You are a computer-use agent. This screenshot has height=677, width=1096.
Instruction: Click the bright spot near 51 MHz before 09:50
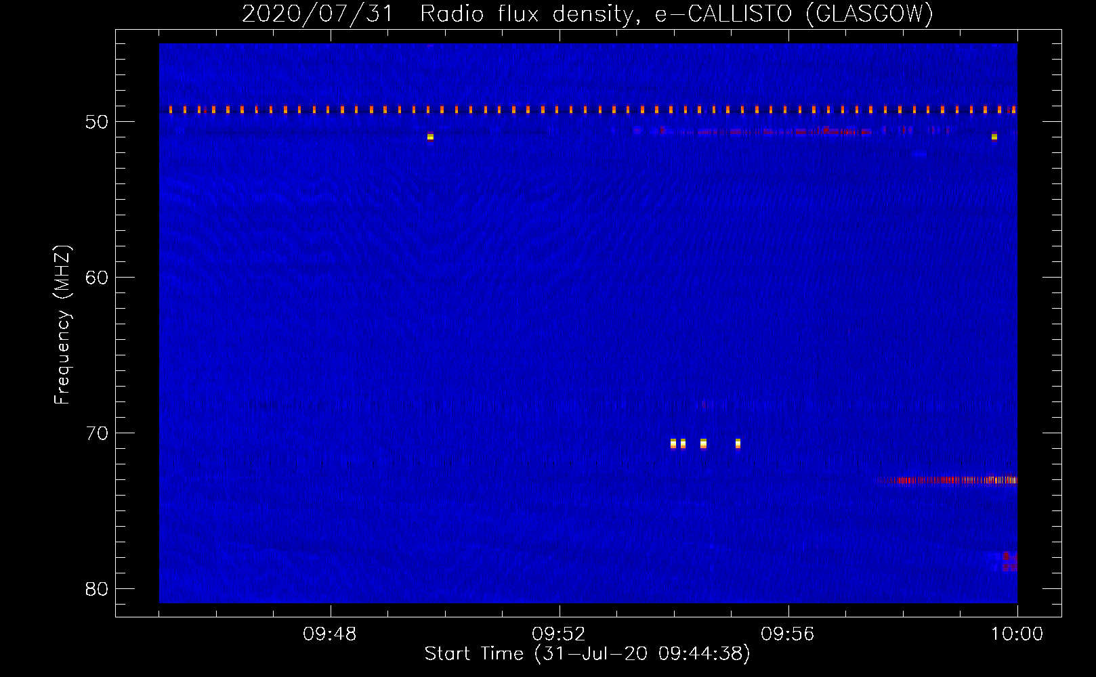coord(430,137)
